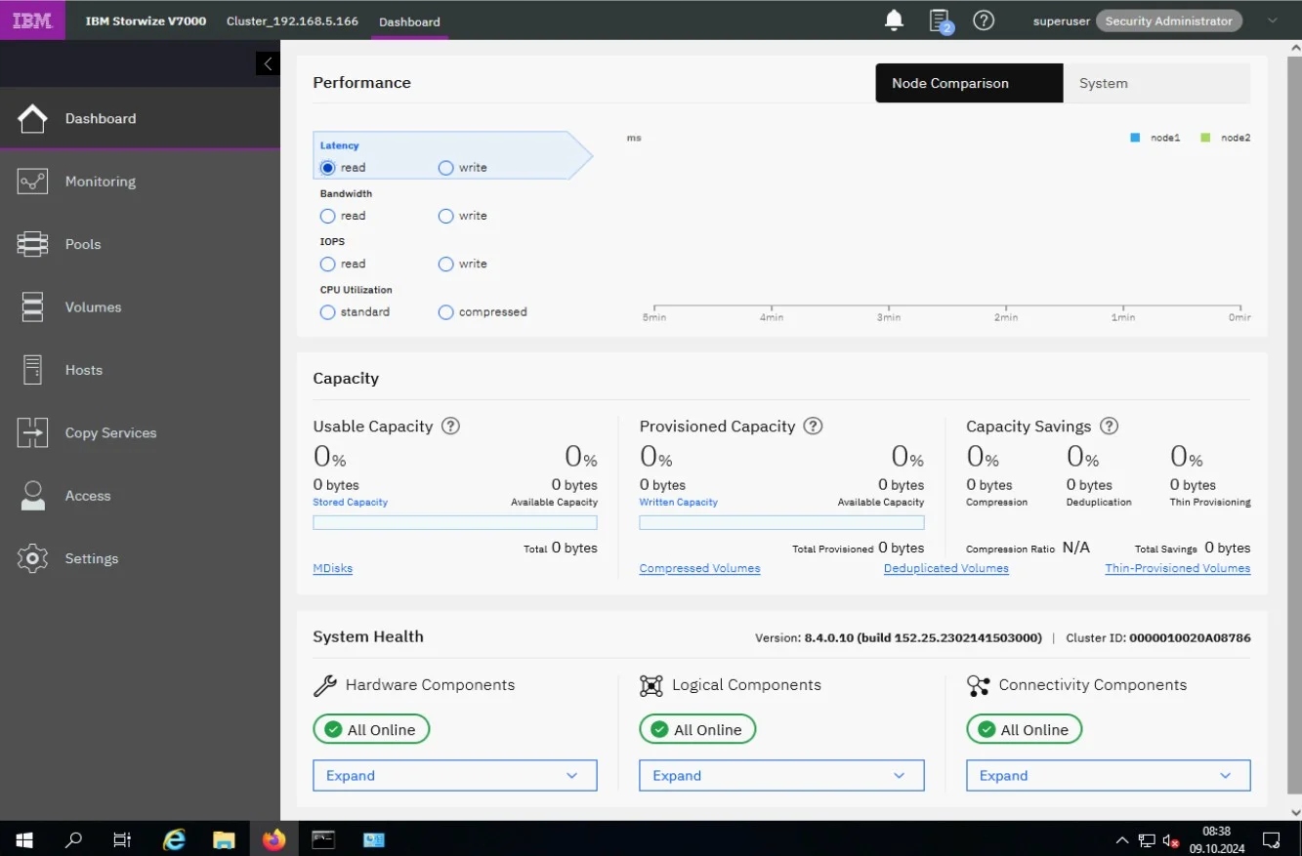Select CPU Utilization compressed radio button
This screenshot has width=1302, height=856.
click(x=446, y=312)
